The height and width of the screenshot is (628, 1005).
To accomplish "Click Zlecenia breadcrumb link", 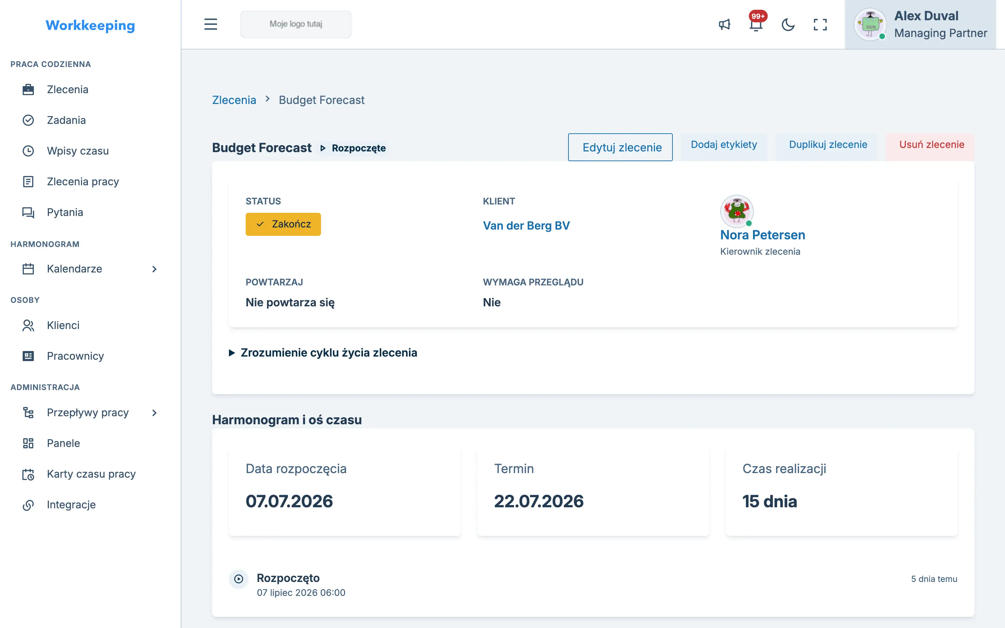I will tap(234, 100).
